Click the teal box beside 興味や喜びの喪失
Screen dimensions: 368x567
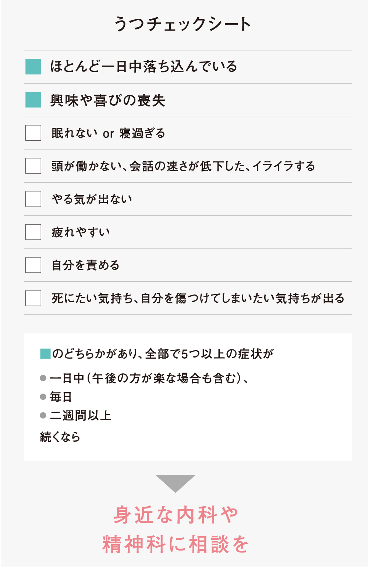33,100
